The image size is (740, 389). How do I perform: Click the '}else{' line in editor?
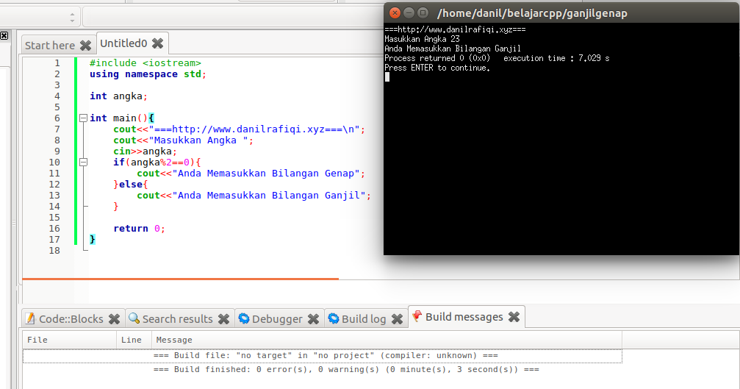131,184
